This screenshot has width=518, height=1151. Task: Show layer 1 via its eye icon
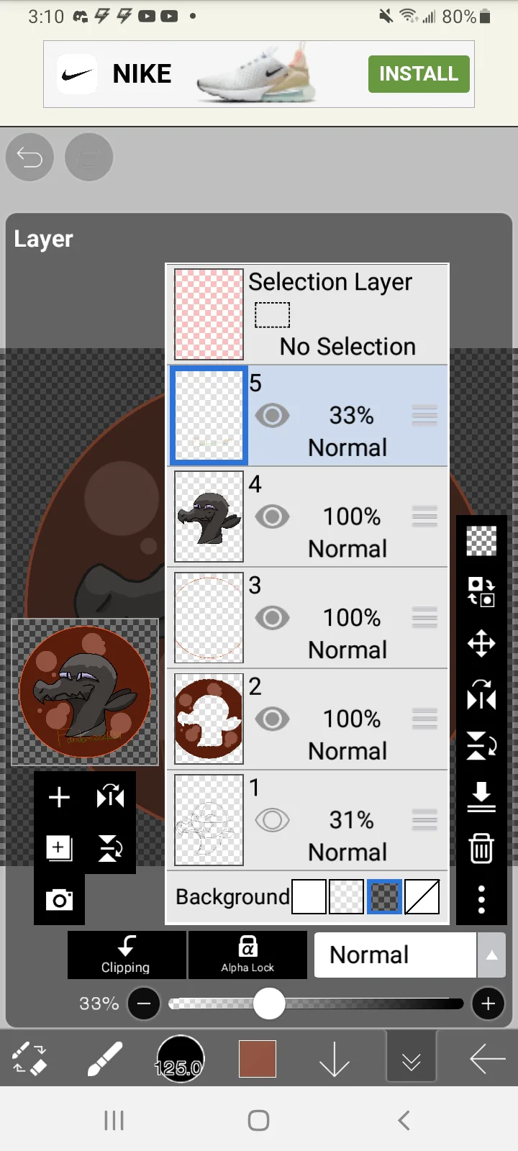tap(272, 820)
